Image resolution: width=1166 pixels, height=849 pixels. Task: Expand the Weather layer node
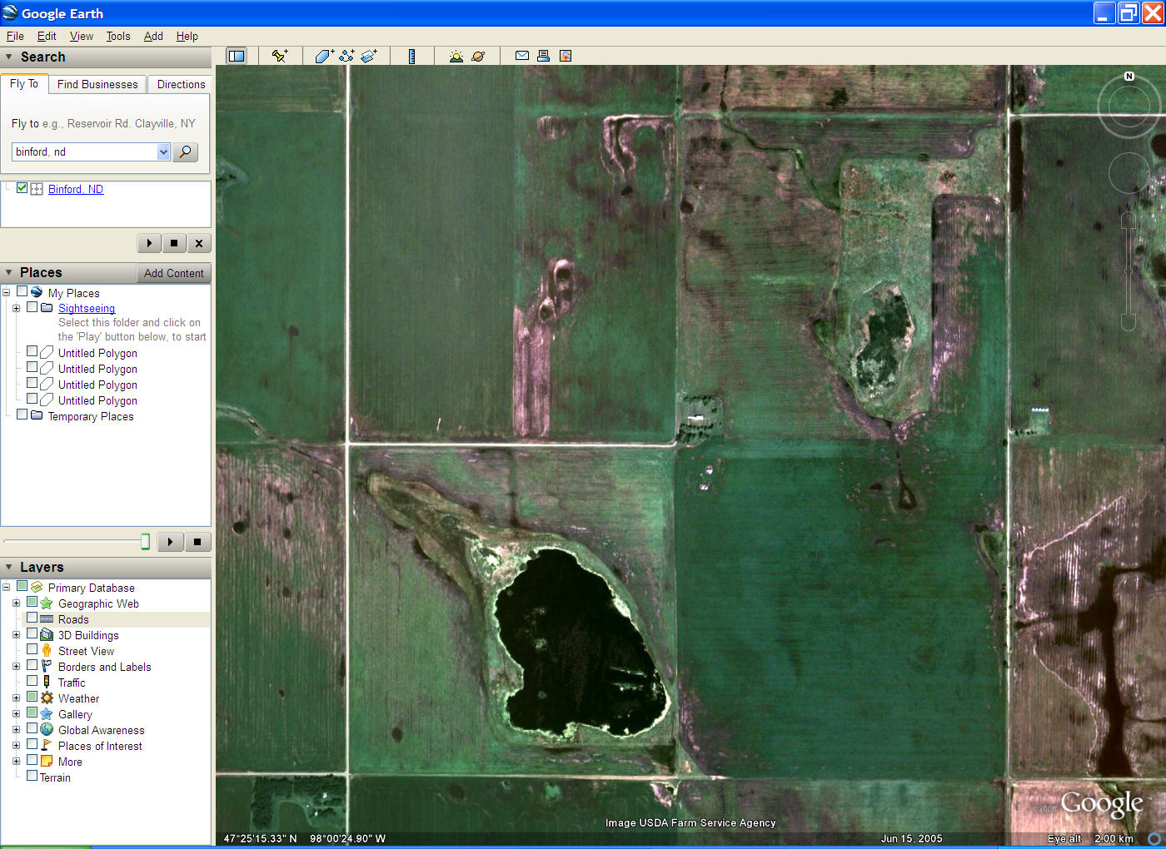(16, 698)
